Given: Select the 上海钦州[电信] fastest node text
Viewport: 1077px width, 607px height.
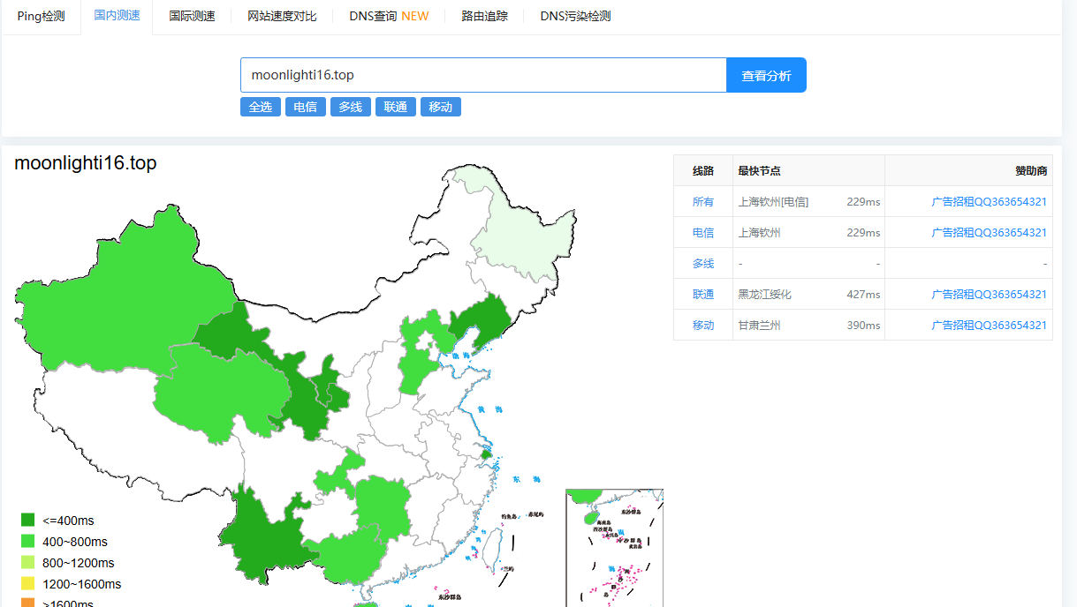Looking at the screenshot, I should coord(773,202).
